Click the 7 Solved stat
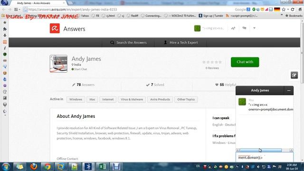The image size is (304, 171). (x=155, y=85)
